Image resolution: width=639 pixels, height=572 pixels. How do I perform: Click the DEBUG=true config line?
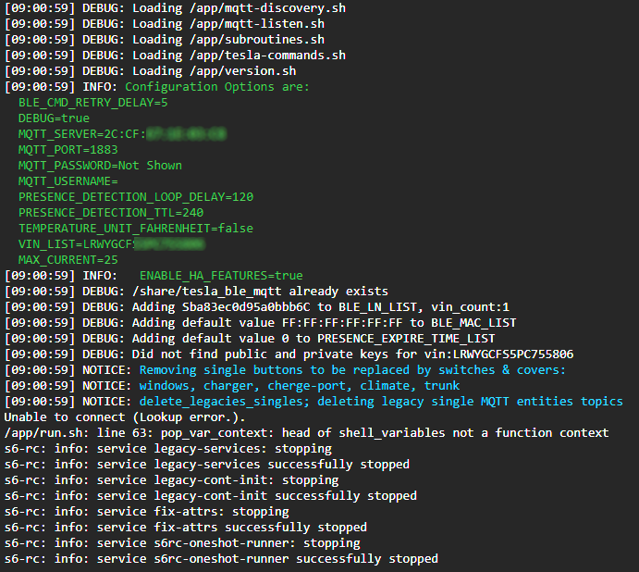(x=54, y=118)
